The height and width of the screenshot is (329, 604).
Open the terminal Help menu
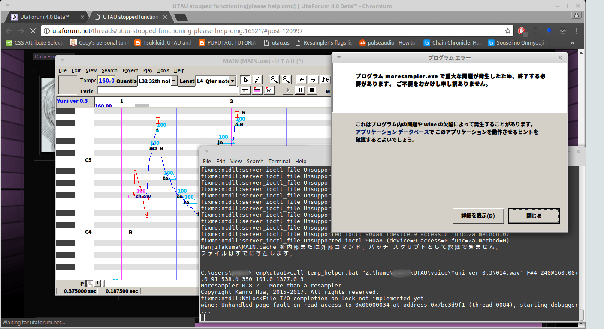tap(301, 161)
